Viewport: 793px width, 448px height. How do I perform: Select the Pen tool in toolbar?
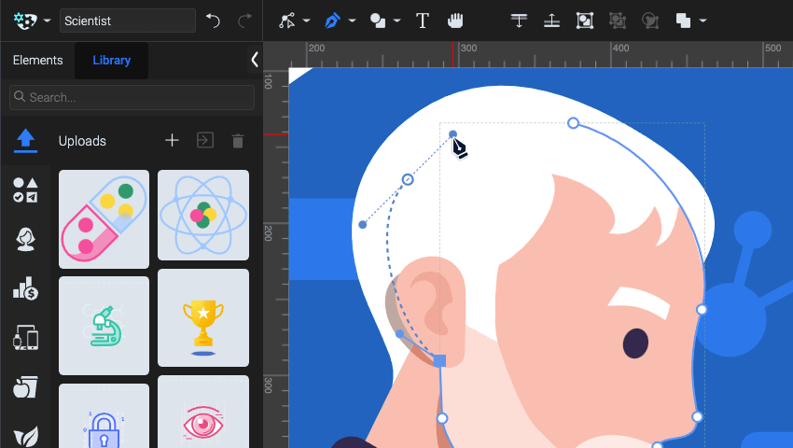click(x=332, y=21)
